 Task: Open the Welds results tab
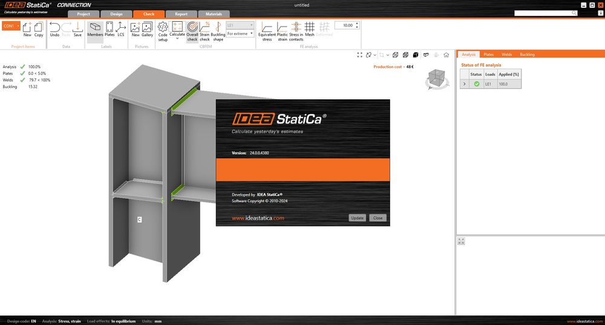506,54
